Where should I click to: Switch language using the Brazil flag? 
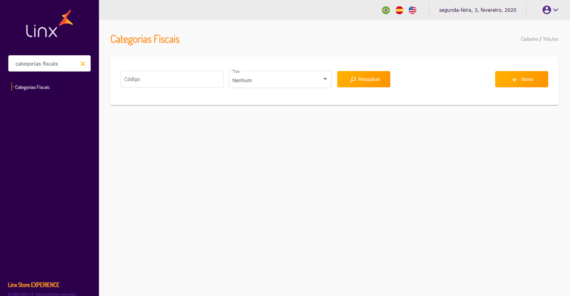pos(386,10)
